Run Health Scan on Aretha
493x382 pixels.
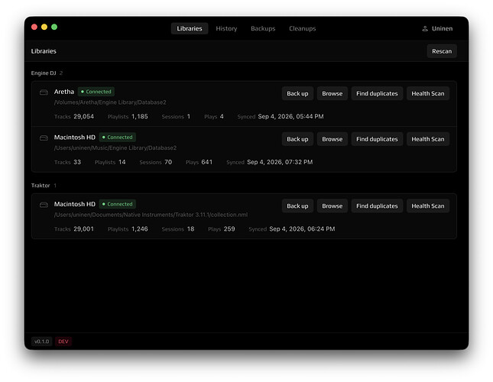(x=427, y=93)
